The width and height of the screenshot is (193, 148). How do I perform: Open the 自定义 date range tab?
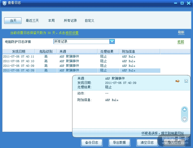89,21
